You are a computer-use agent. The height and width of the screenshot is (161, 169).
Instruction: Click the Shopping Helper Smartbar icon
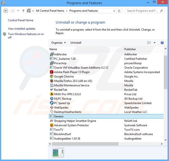pyautogui.click(x=52, y=121)
